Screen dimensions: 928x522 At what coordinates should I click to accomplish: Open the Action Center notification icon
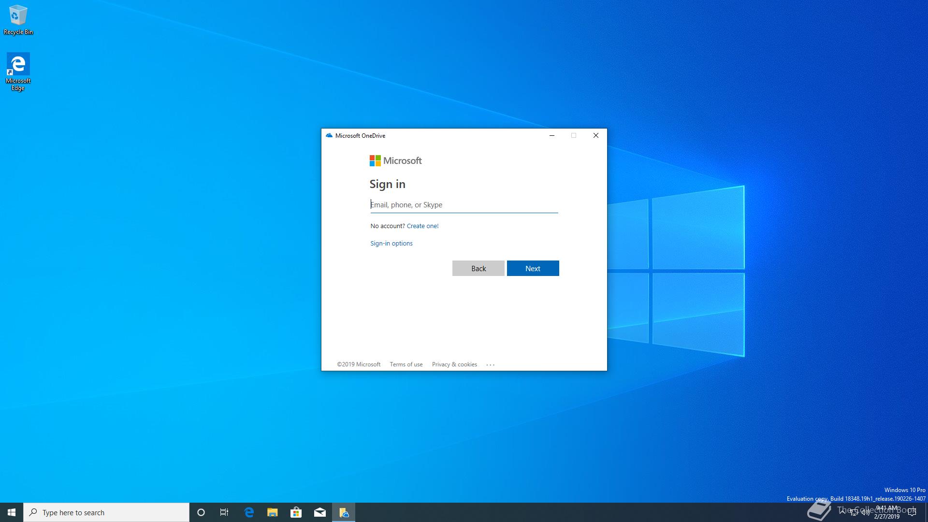[x=912, y=512]
